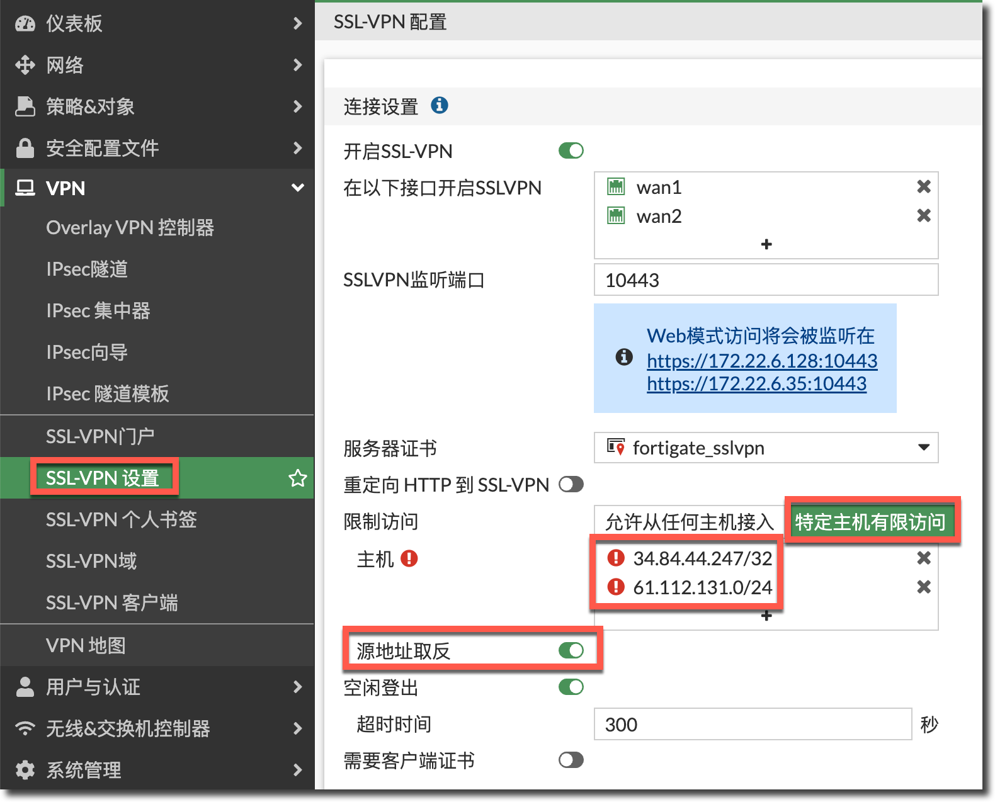This screenshot has width=995, height=802.
Task: Expand the 安全配置文件 menu chevron
Action: click(298, 148)
